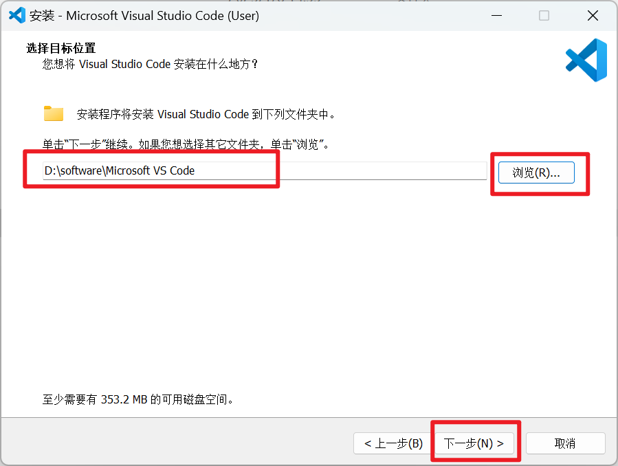Click the VS Code icon in title bar
The width and height of the screenshot is (618, 466).
click(17, 15)
